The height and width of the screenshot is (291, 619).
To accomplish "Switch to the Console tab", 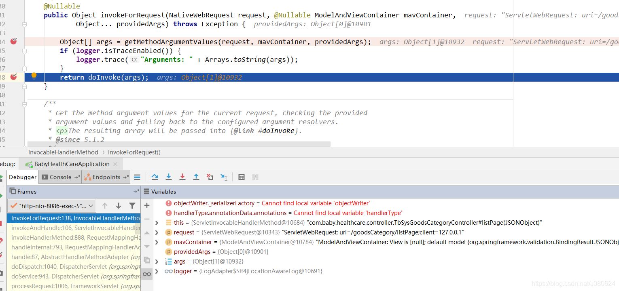I will (x=60, y=177).
